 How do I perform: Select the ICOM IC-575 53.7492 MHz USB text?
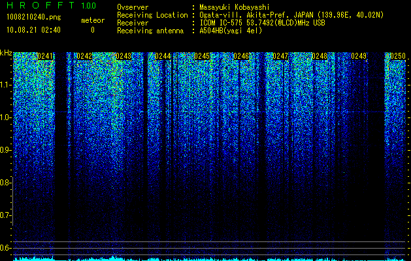click(262, 23)
